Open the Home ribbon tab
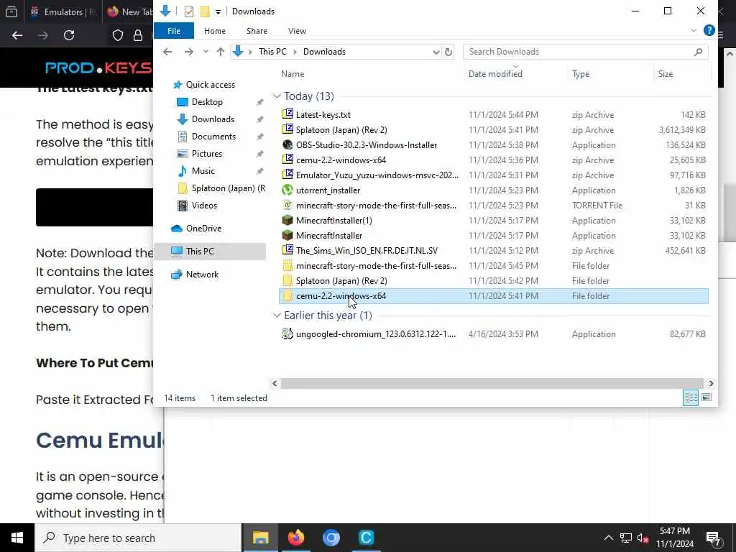The height and width of the screenshot is (552, 736). coord(215,31)
